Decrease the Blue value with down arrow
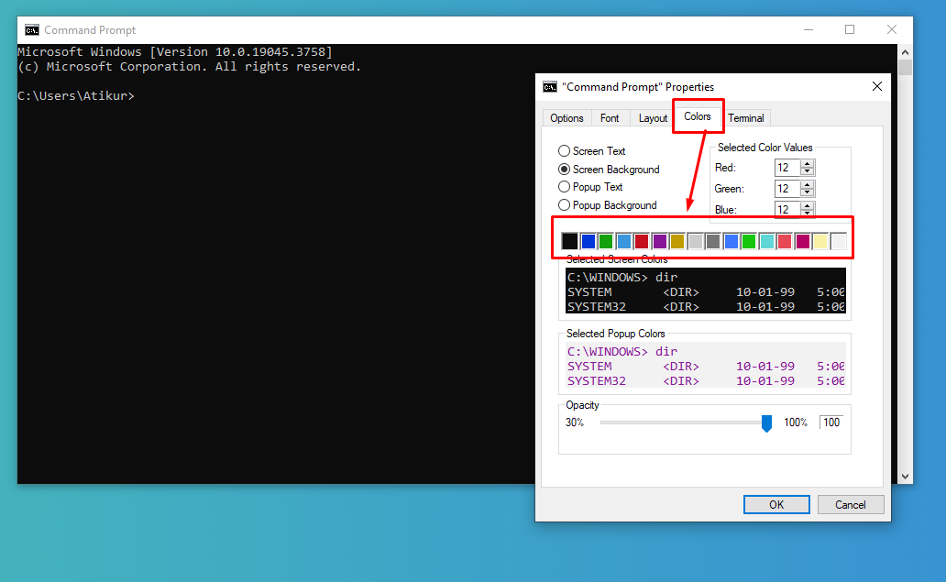 point(808,214)
